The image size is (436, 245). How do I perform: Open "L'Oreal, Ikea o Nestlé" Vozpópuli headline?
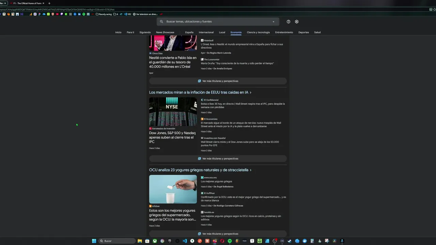tap(242, 46)
